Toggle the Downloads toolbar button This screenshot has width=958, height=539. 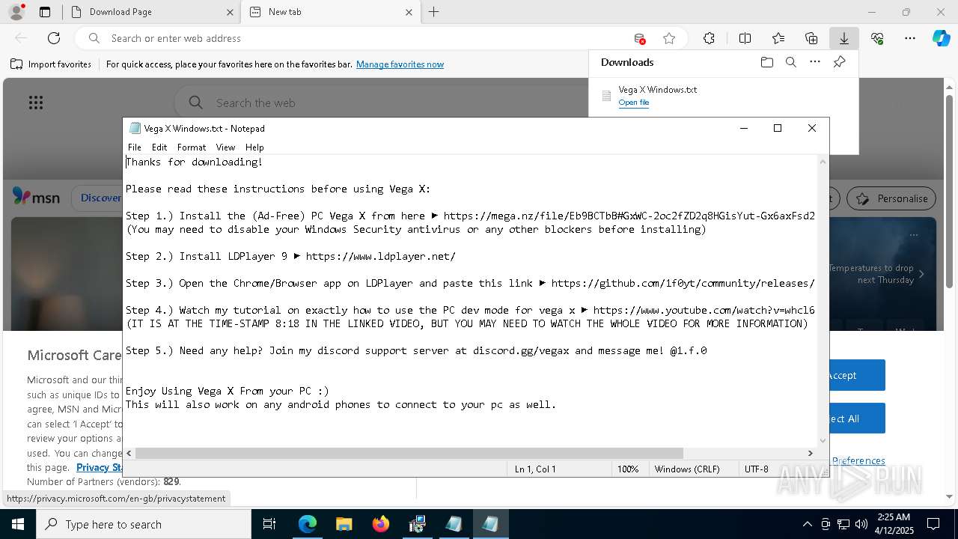click(843, 38)
